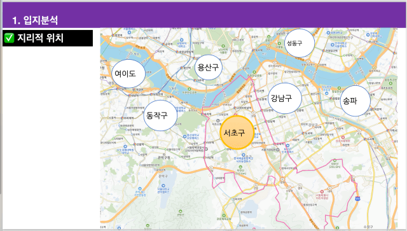Click the green checkmark icon beside 지리적 위치
Image resolution: width=407 pixels, height=231 pixels.
(10, 38)
